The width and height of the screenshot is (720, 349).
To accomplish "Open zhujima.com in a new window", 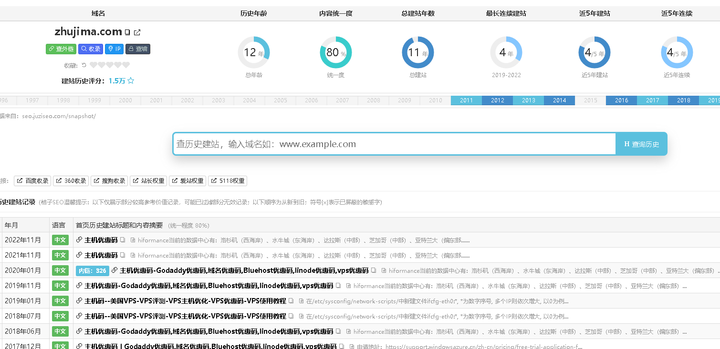I will click(137, 32).
